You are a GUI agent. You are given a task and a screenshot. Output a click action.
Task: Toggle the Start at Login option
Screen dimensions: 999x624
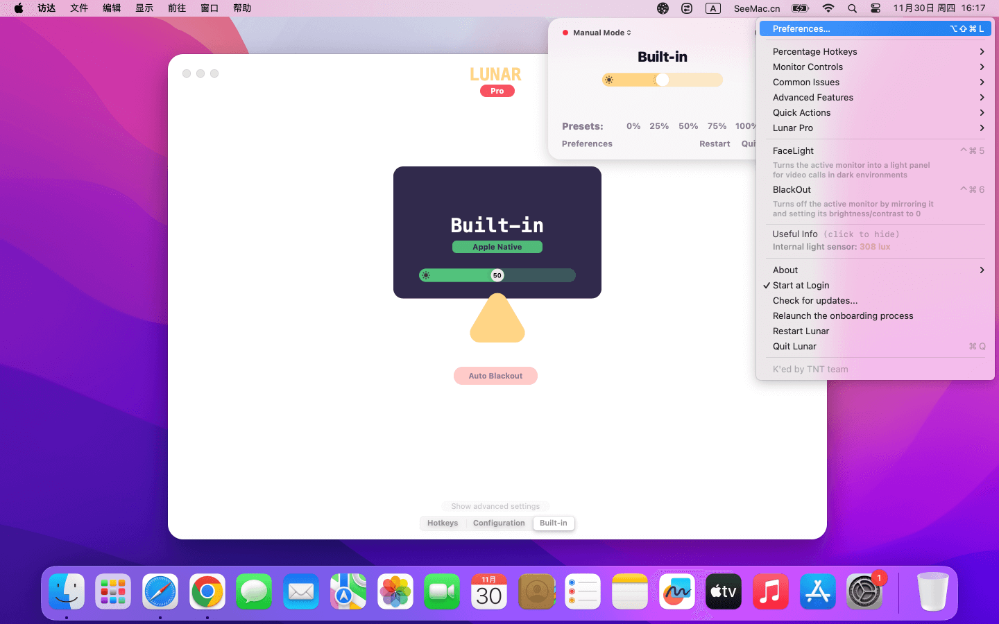click(801, 285)
